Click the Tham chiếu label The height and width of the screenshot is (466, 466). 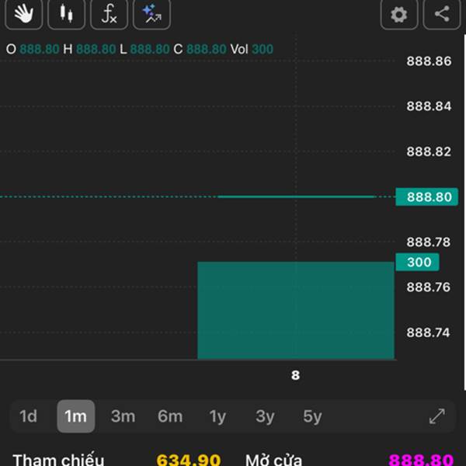[x=58, y=460]
